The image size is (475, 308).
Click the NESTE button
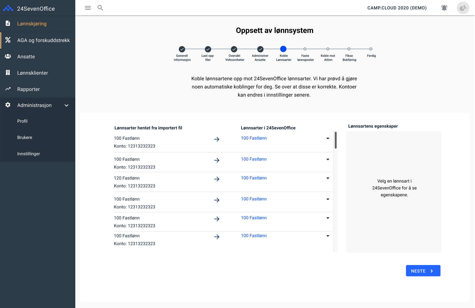(x=423, y=271)
